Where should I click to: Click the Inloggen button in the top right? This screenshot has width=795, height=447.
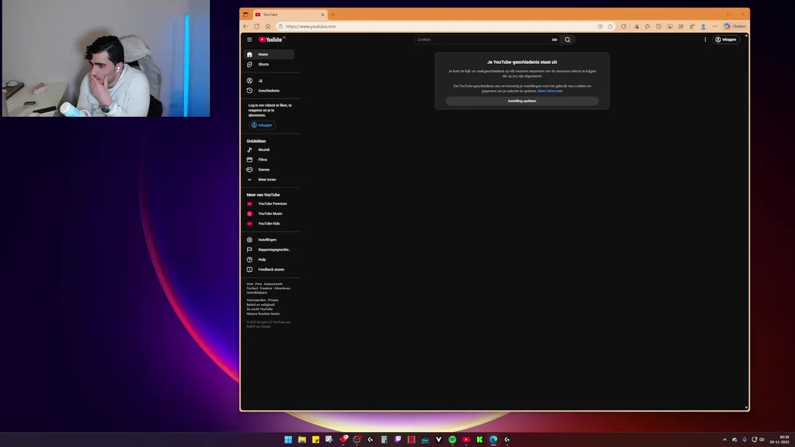(725, 40)
